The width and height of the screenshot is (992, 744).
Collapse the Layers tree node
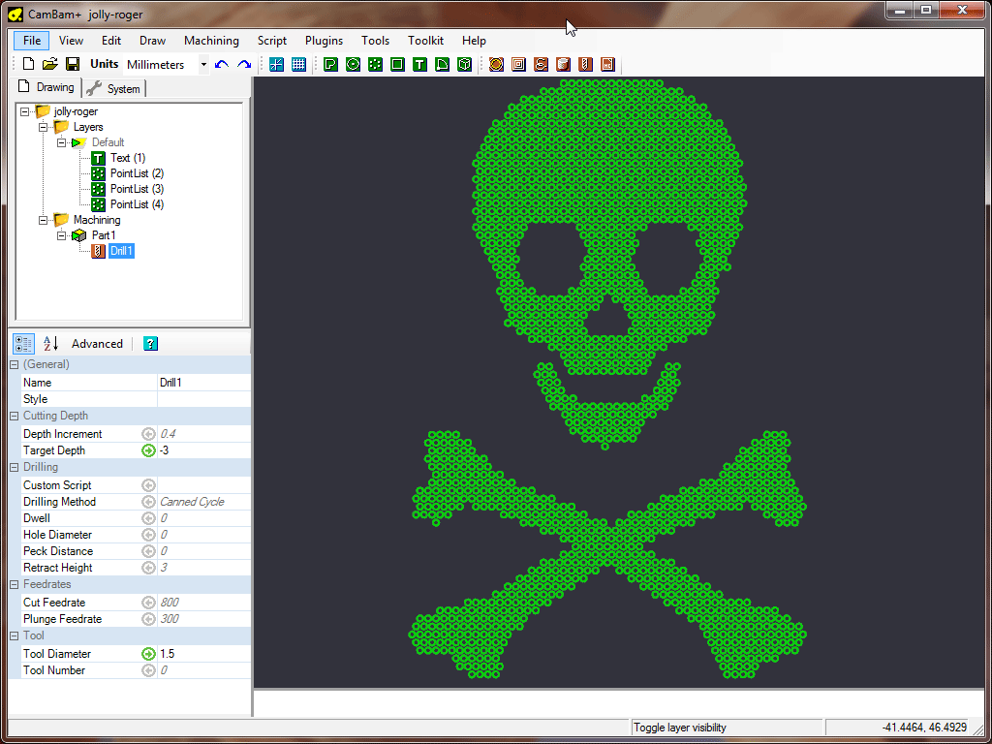43,127
